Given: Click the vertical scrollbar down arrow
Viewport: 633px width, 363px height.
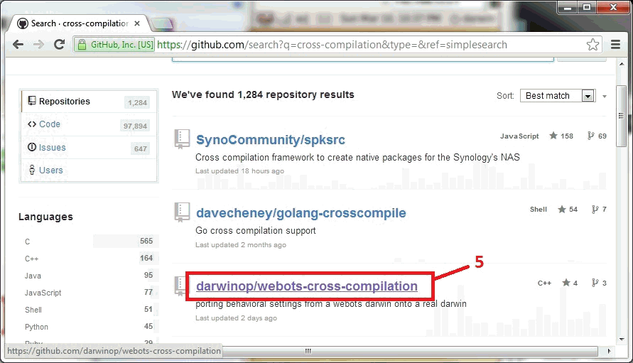Looking at the screenshot, I should tap(621, 338).
